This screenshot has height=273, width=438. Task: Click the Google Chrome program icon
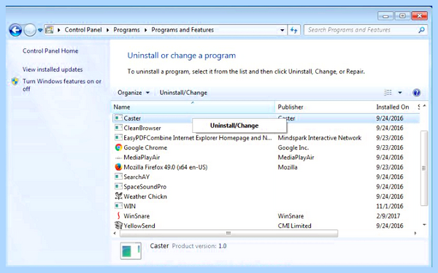[118, 147]
